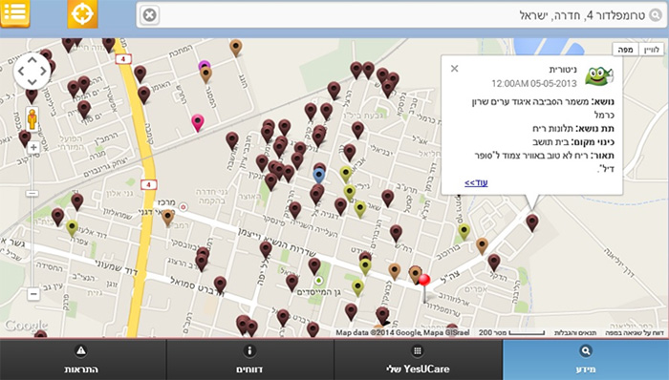This screenshot has height=380, width=669.
Task: Zoom in with the plus button
Action: (33, 147)
